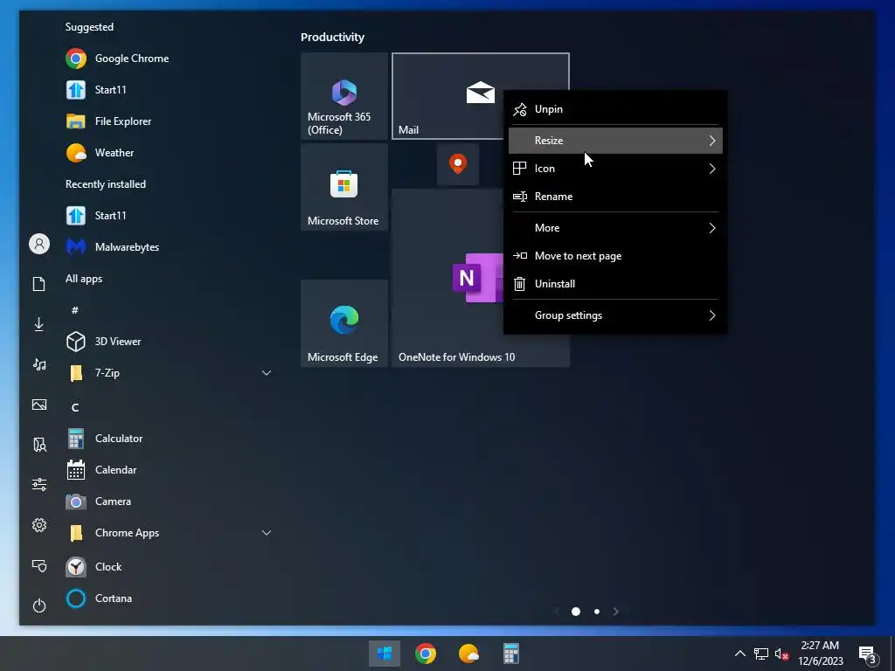Select the second page dot indicator
This screenshot has height=671, width=895.
[596, 612]
